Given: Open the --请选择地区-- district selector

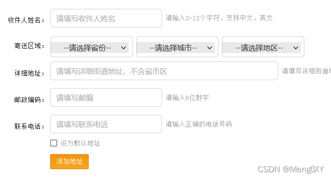Looking at the screenshot, I should [x=263, y=47].
